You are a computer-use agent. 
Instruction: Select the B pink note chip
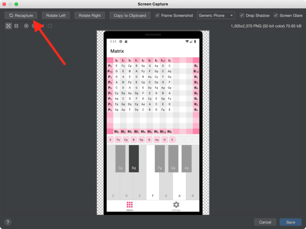tap(134, 140)
